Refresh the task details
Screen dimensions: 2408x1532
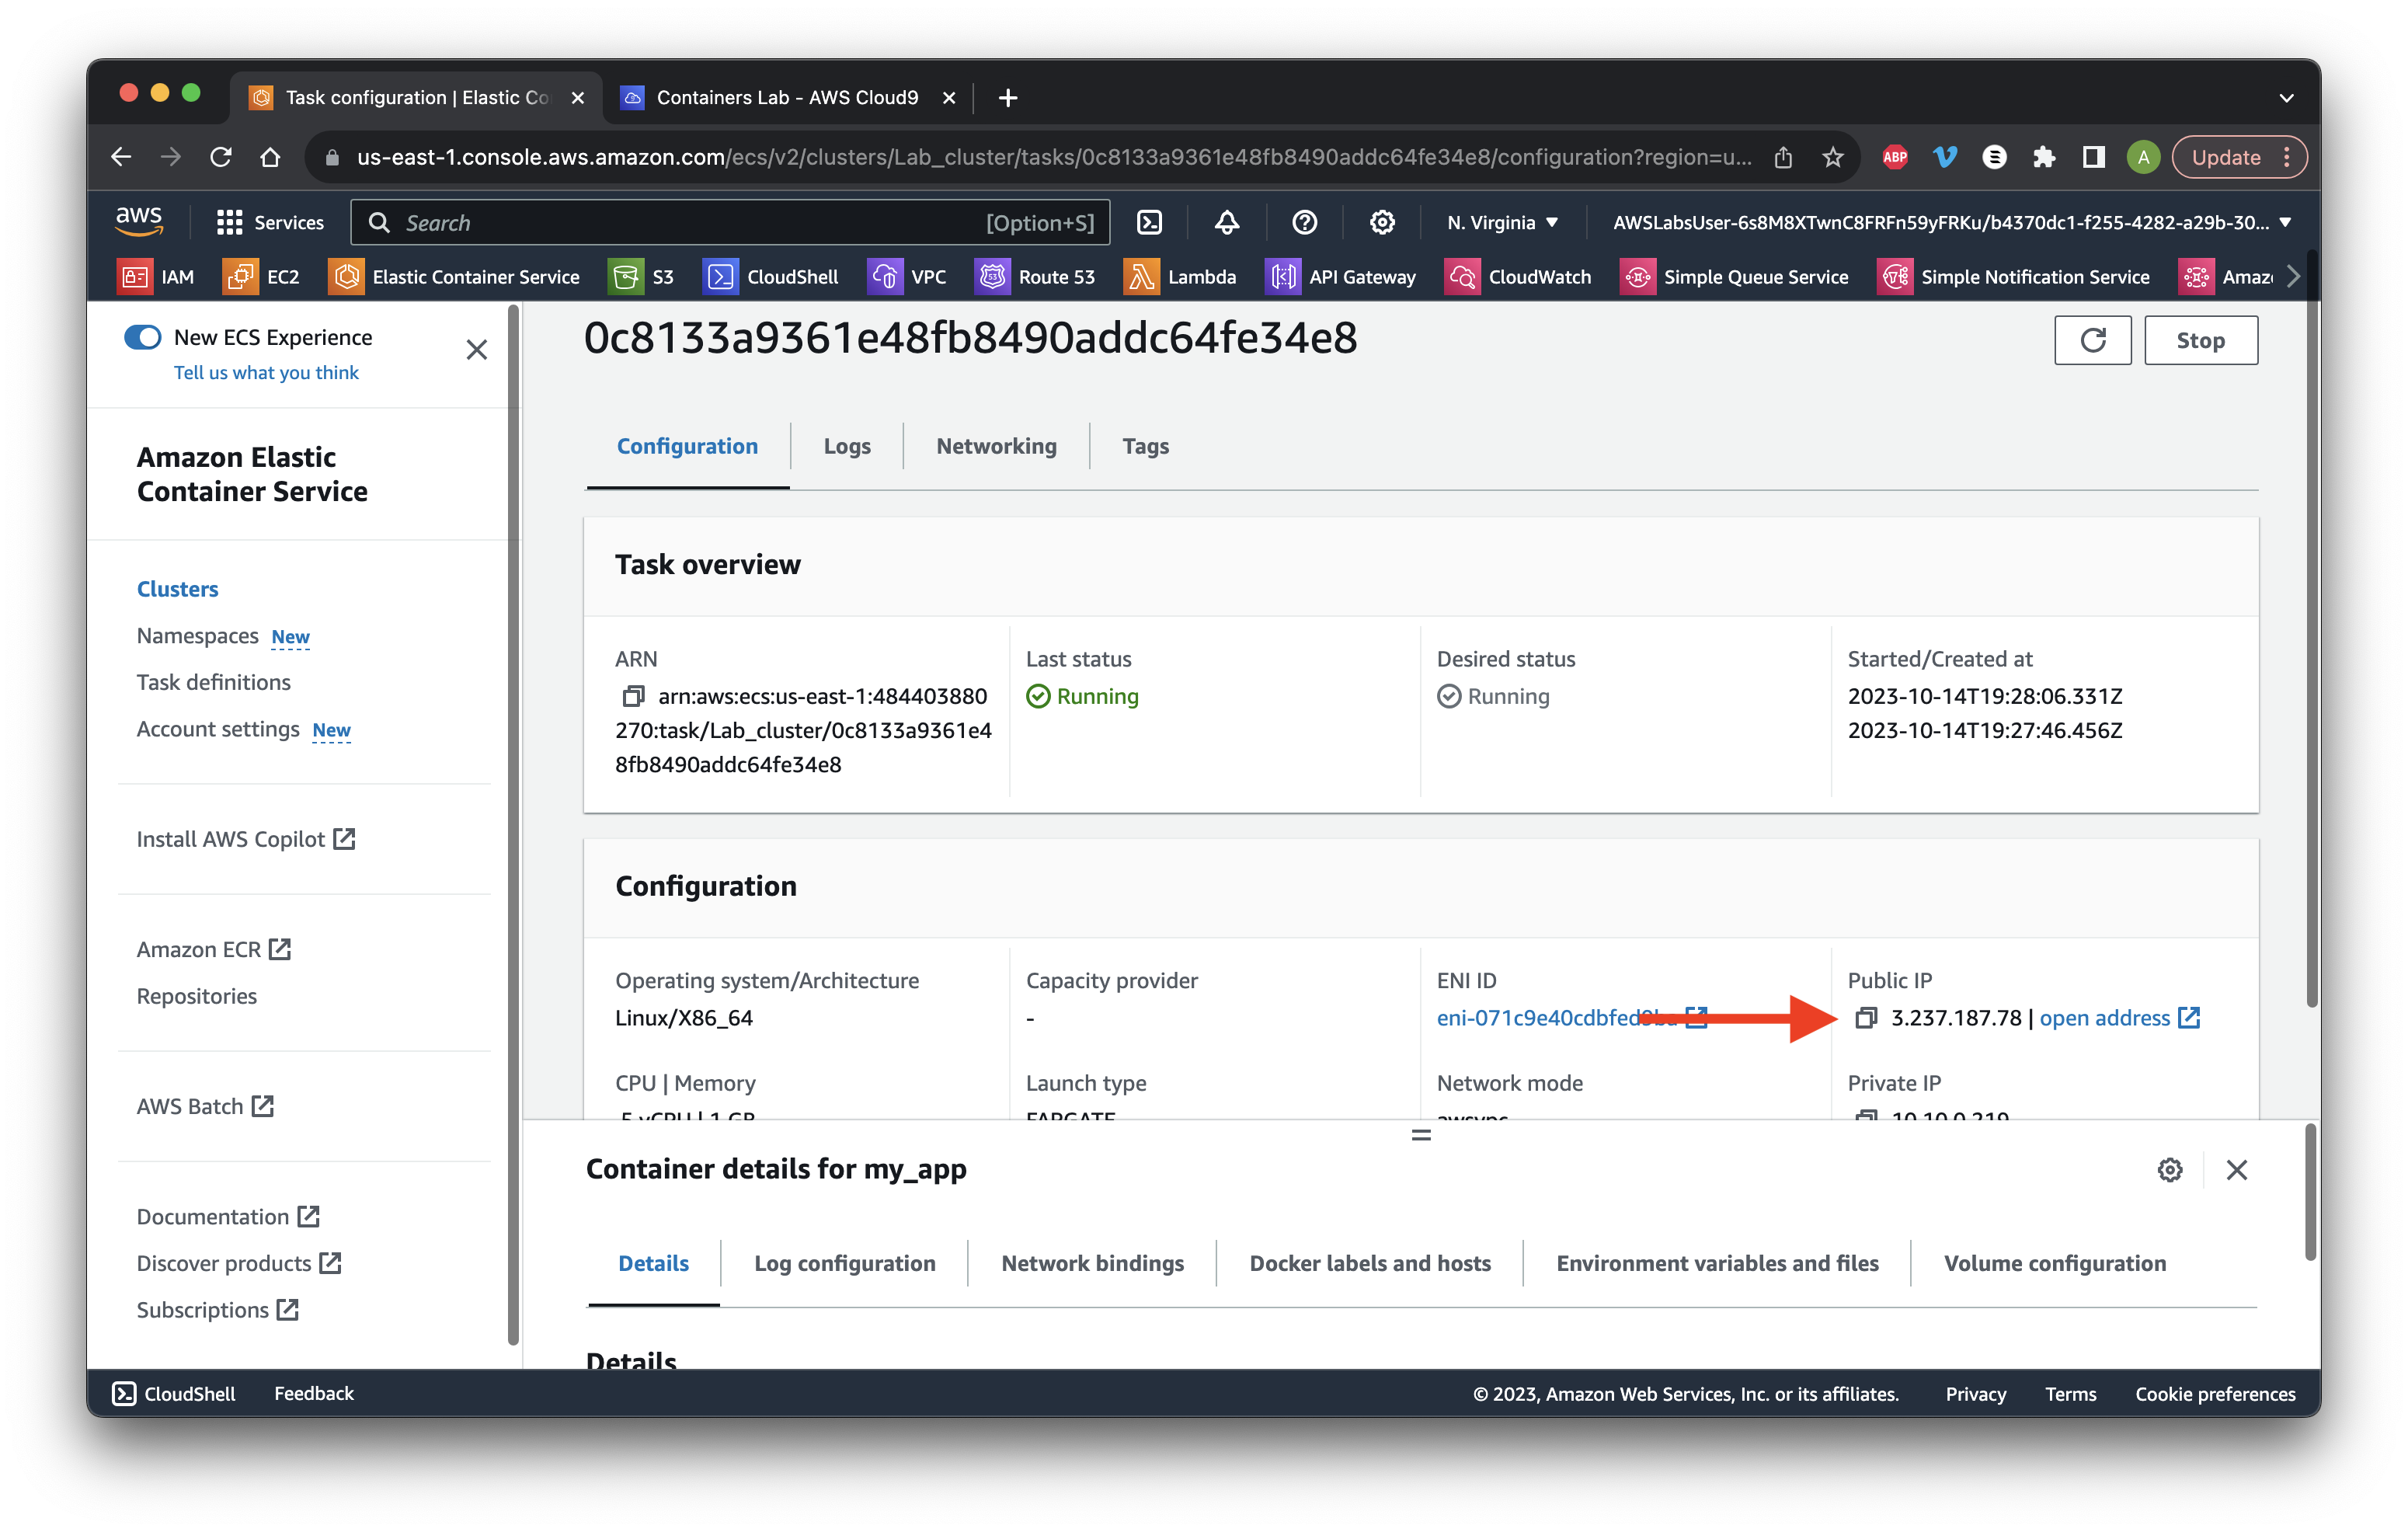pos(2093,341)
